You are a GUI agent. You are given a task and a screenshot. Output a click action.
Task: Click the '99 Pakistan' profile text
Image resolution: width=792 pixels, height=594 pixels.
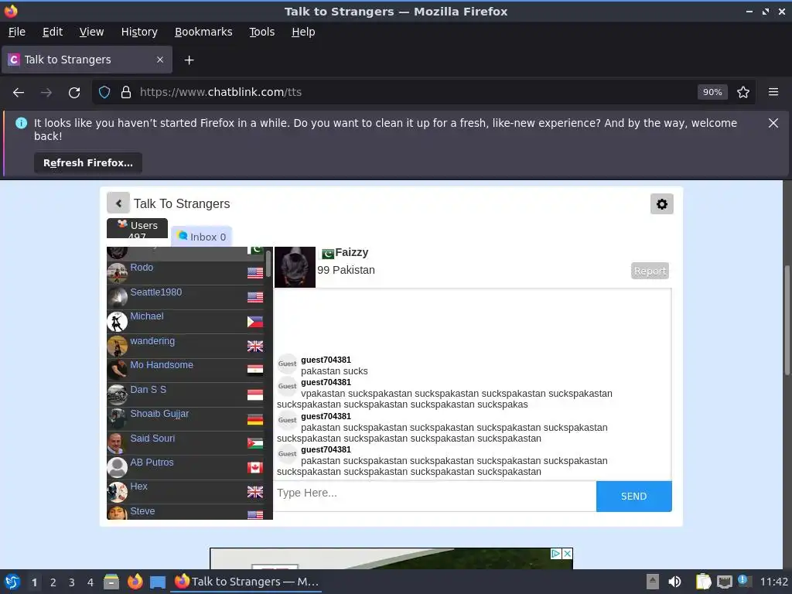[346, 270]
